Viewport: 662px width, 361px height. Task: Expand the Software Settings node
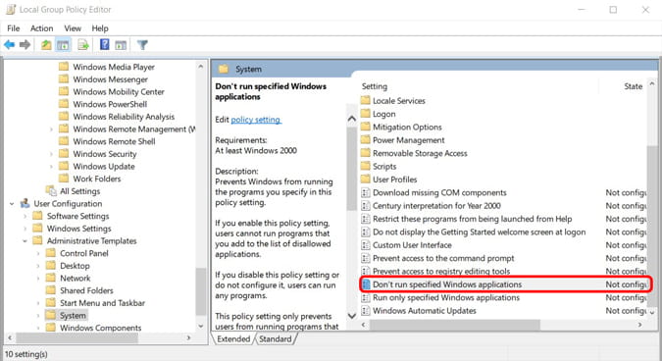coord(25,216)
